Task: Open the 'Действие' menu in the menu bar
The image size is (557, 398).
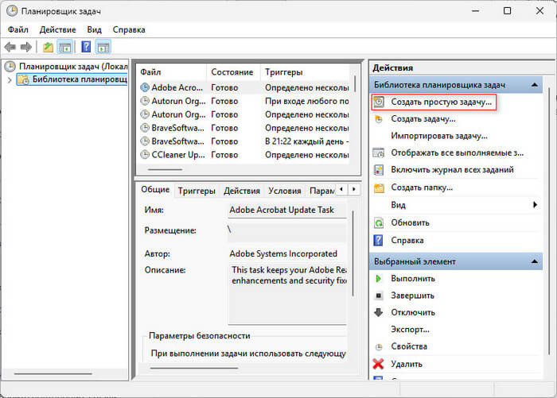Action: click(57, 29)
